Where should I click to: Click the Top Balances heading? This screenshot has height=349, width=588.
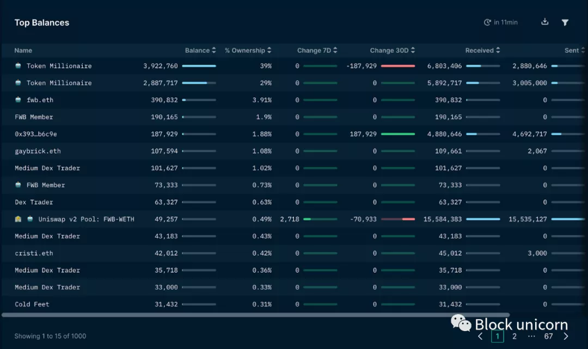point(41,22)
